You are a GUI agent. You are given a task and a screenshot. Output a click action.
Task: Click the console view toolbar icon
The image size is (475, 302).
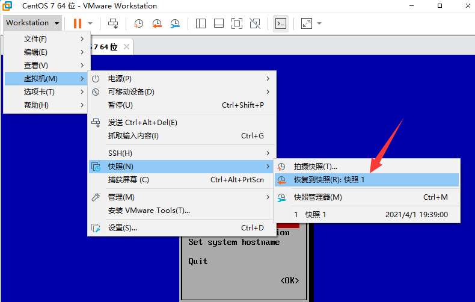click(x=281, y=23)
